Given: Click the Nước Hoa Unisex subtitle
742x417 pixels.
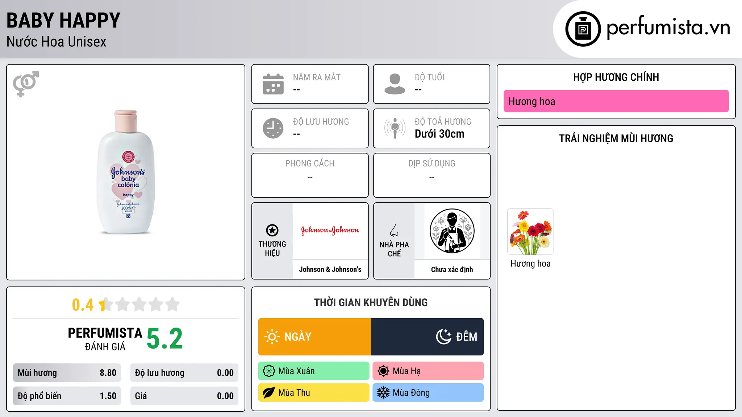Looking at the screenshot, I should point(57,42).
